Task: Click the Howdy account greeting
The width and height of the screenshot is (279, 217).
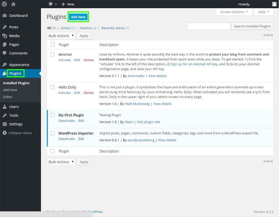Action: tap(244, 4)
